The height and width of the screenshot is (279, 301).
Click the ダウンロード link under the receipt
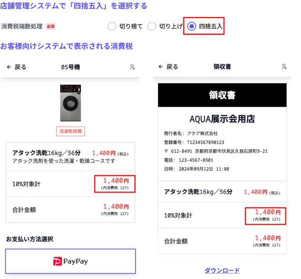(222, 270)
